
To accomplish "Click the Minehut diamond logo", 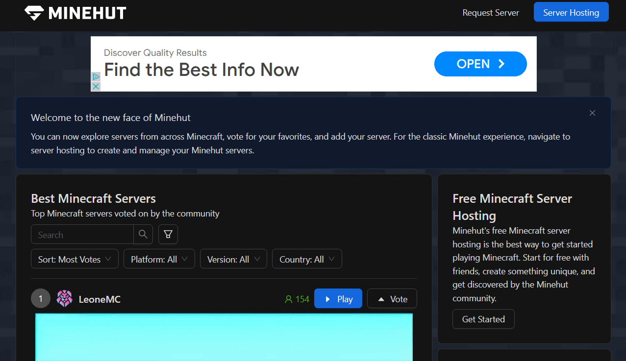I will 33,13.
